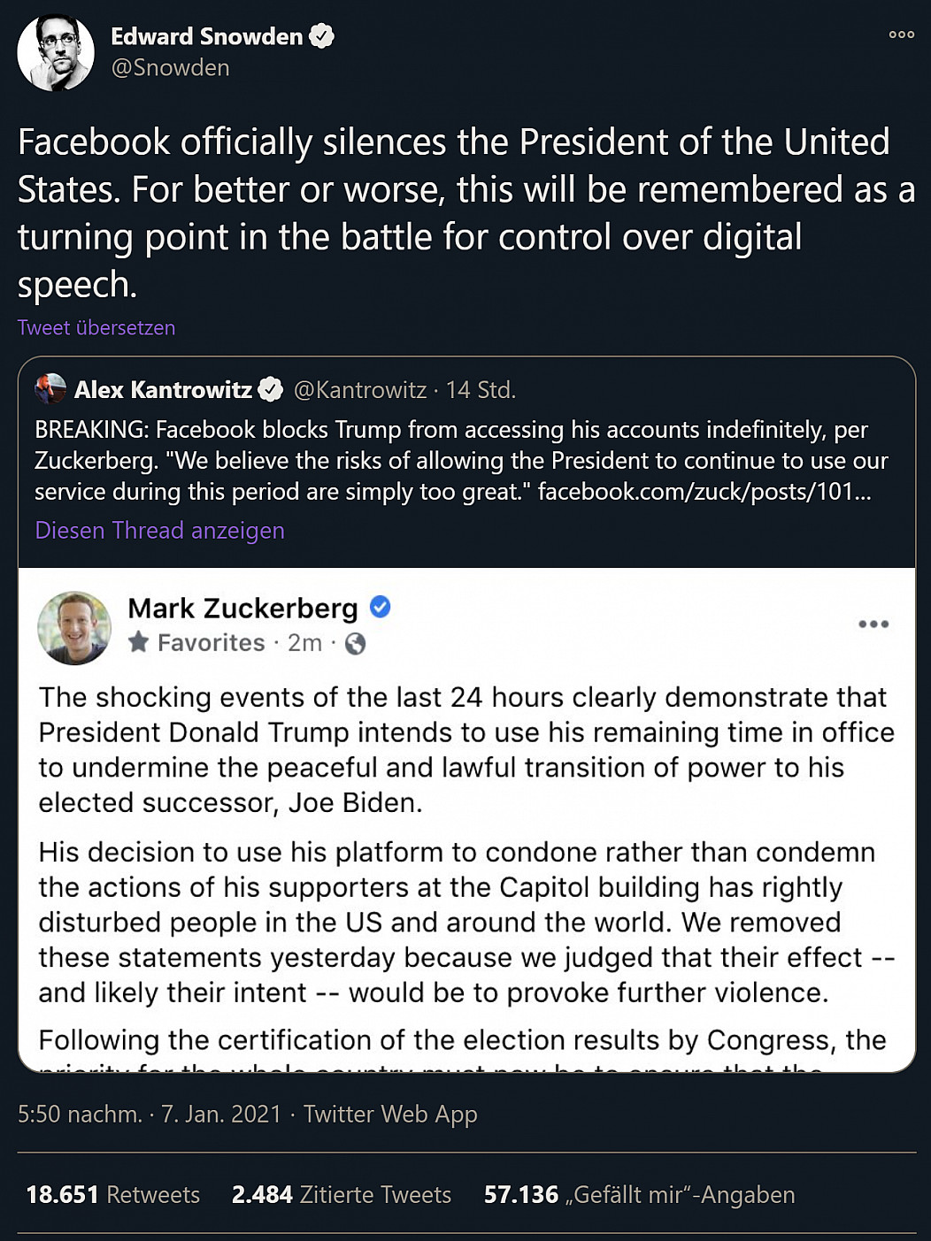
Task: Open the Facebook post's three-dot menu
Action: click(873, 624)
